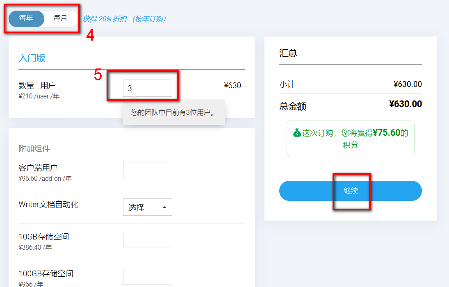This screenshot has width=449, height=287.
Task: Click the 小计 subtotal amount ¥630.00
Action: tap(407, 84)
